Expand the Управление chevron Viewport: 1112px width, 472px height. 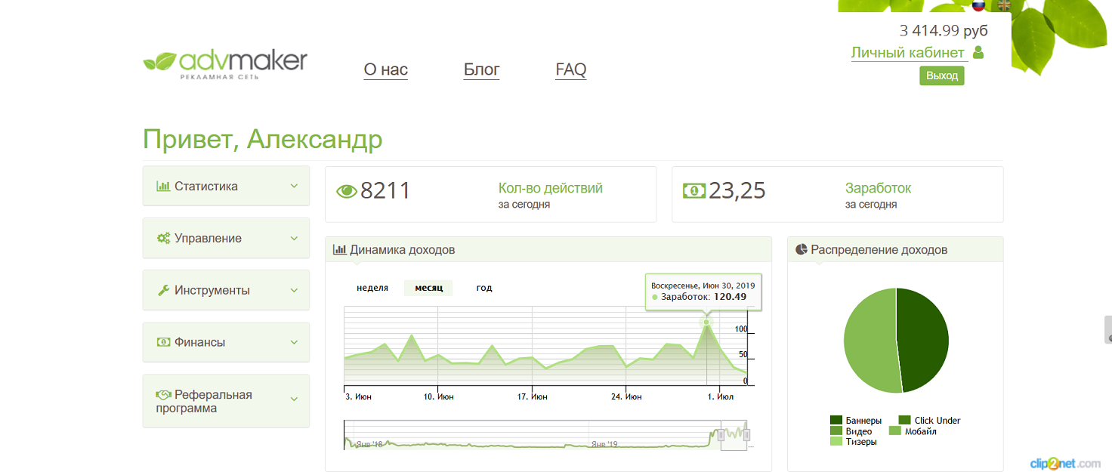[294, 238]
